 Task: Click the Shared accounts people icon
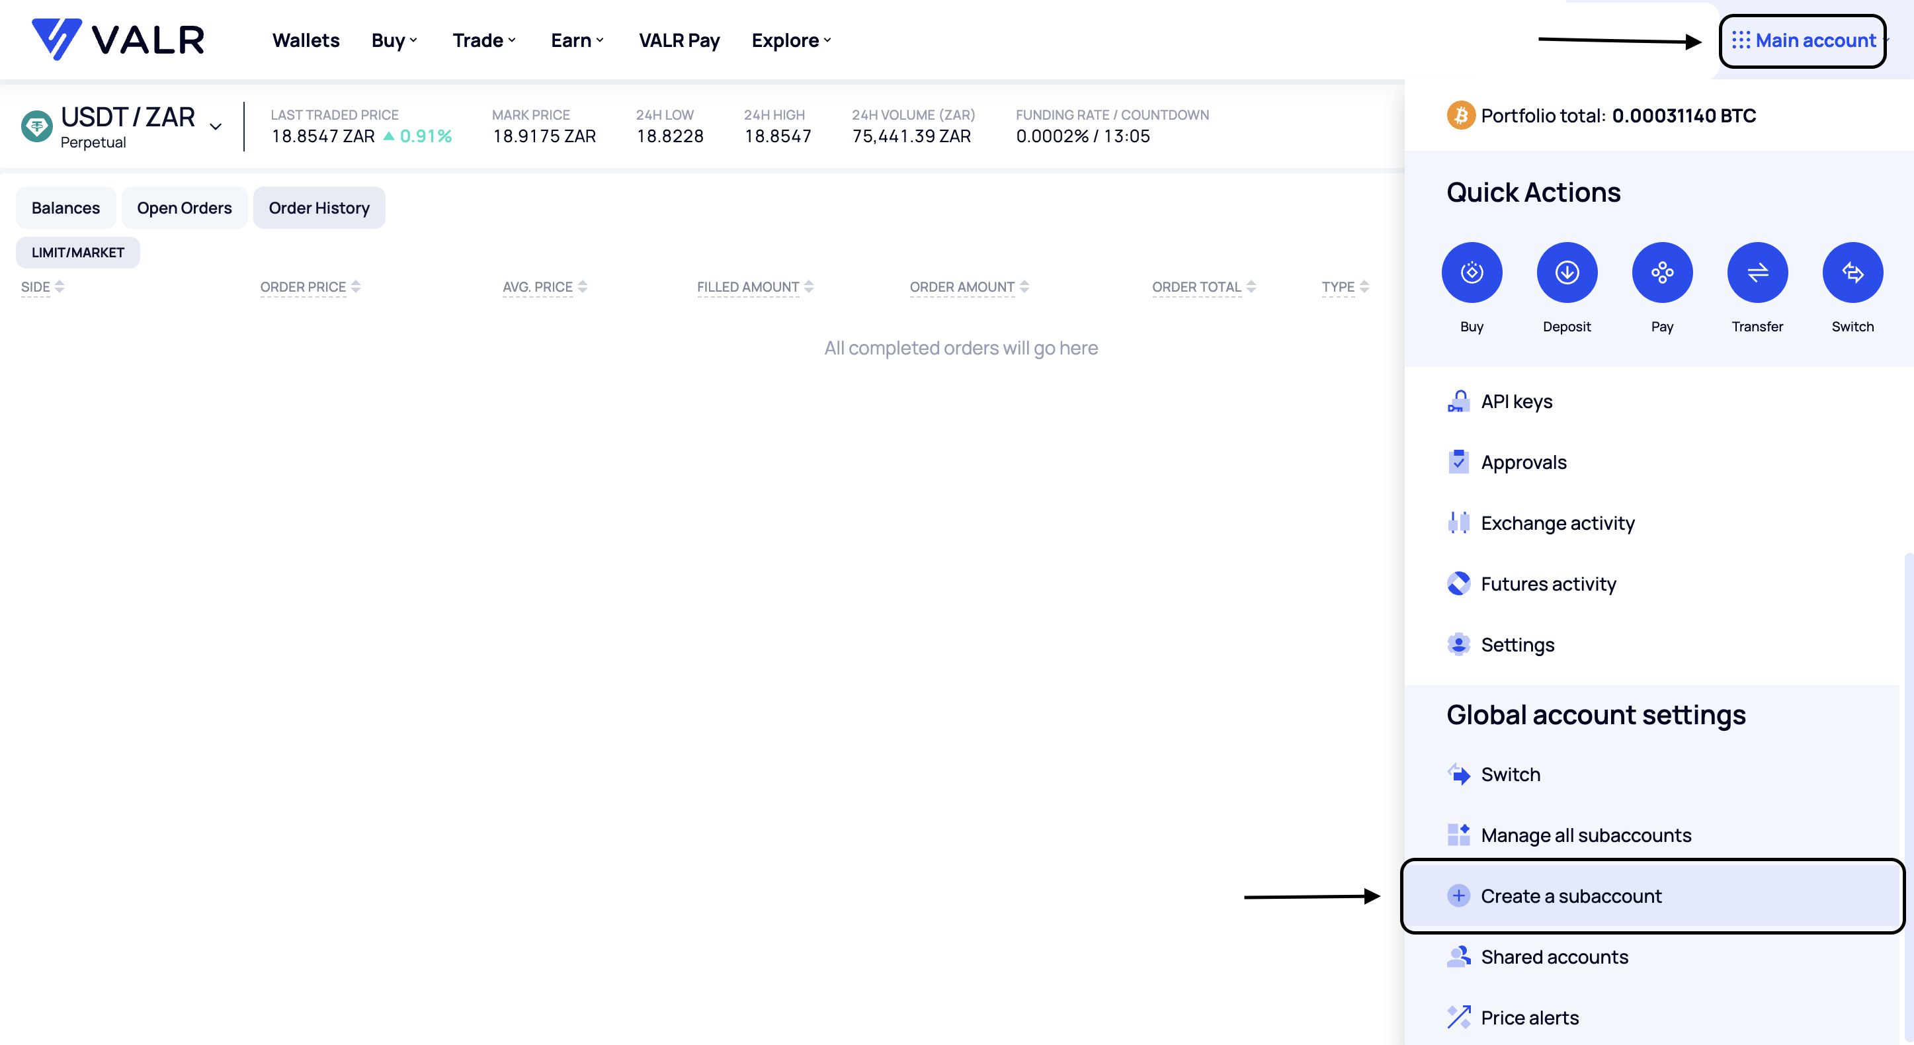(x=1458, y=956)
